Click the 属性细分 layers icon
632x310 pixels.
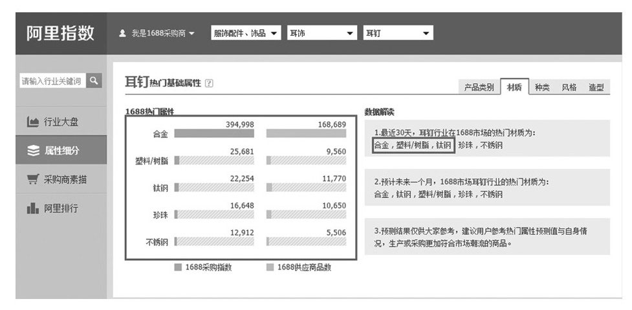[33, 151]
